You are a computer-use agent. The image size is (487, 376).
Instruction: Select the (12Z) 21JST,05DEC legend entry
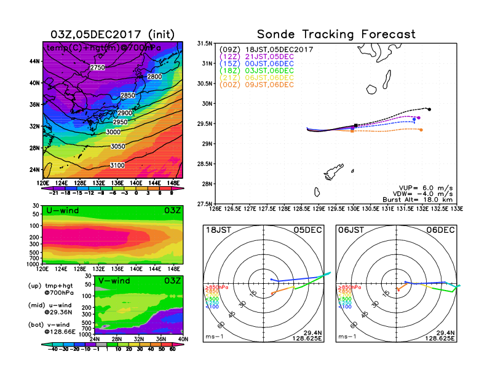257,57
